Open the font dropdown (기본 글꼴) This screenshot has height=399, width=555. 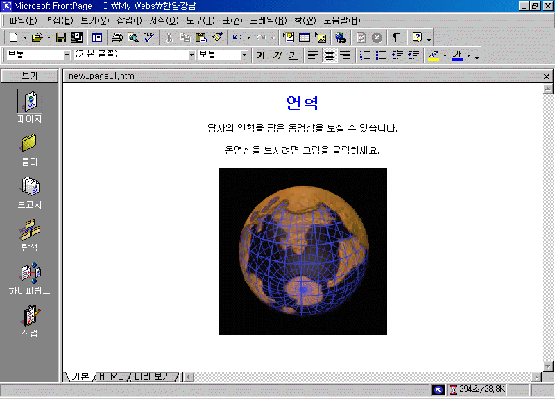(191, 55)
